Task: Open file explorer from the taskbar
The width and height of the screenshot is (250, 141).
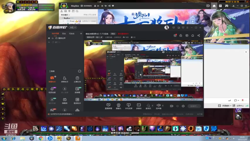Action: pyautogui.click(x=22, y=138)
